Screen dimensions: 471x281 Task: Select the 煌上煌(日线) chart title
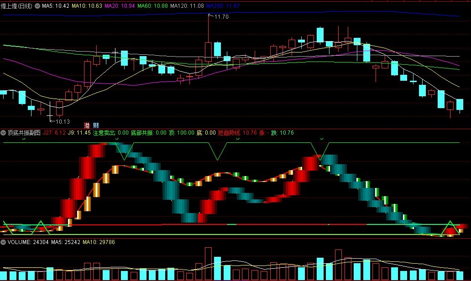click(x=16, y=6)
